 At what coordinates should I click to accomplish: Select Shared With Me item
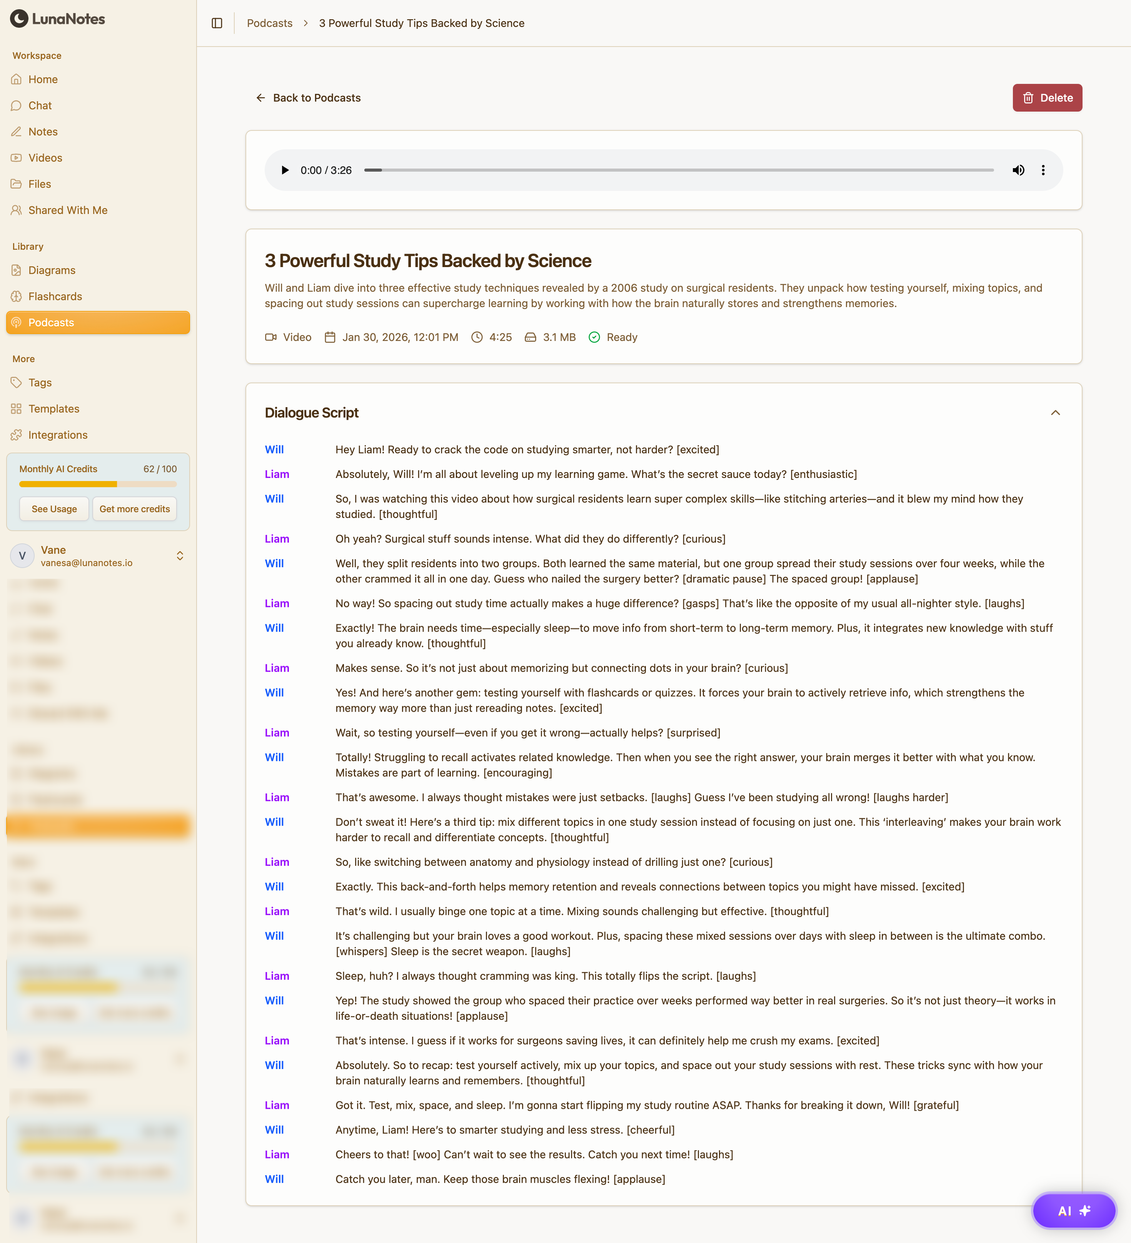point(68,210)
